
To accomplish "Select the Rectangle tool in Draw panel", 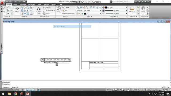I will (x=12, y=11).
